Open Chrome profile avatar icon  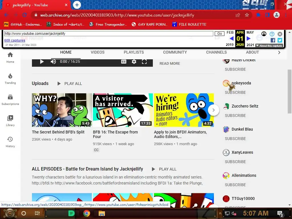click(277, 15)
